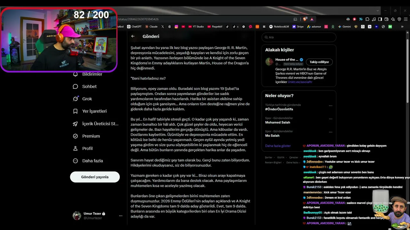Screen dimensions: 410x230
Task: Click the Alakalı kişiler heading
Action: tap(280, 50)
